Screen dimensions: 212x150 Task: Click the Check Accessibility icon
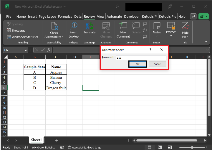click(54, 27)
